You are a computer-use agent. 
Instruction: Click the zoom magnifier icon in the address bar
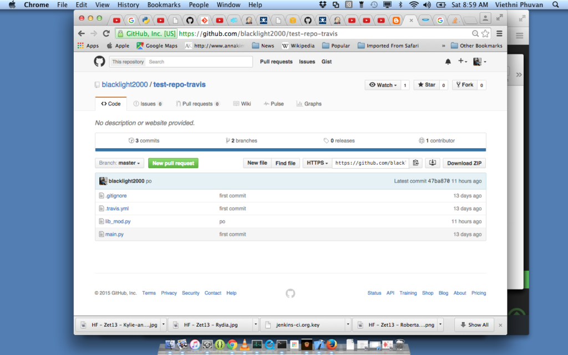475,34
